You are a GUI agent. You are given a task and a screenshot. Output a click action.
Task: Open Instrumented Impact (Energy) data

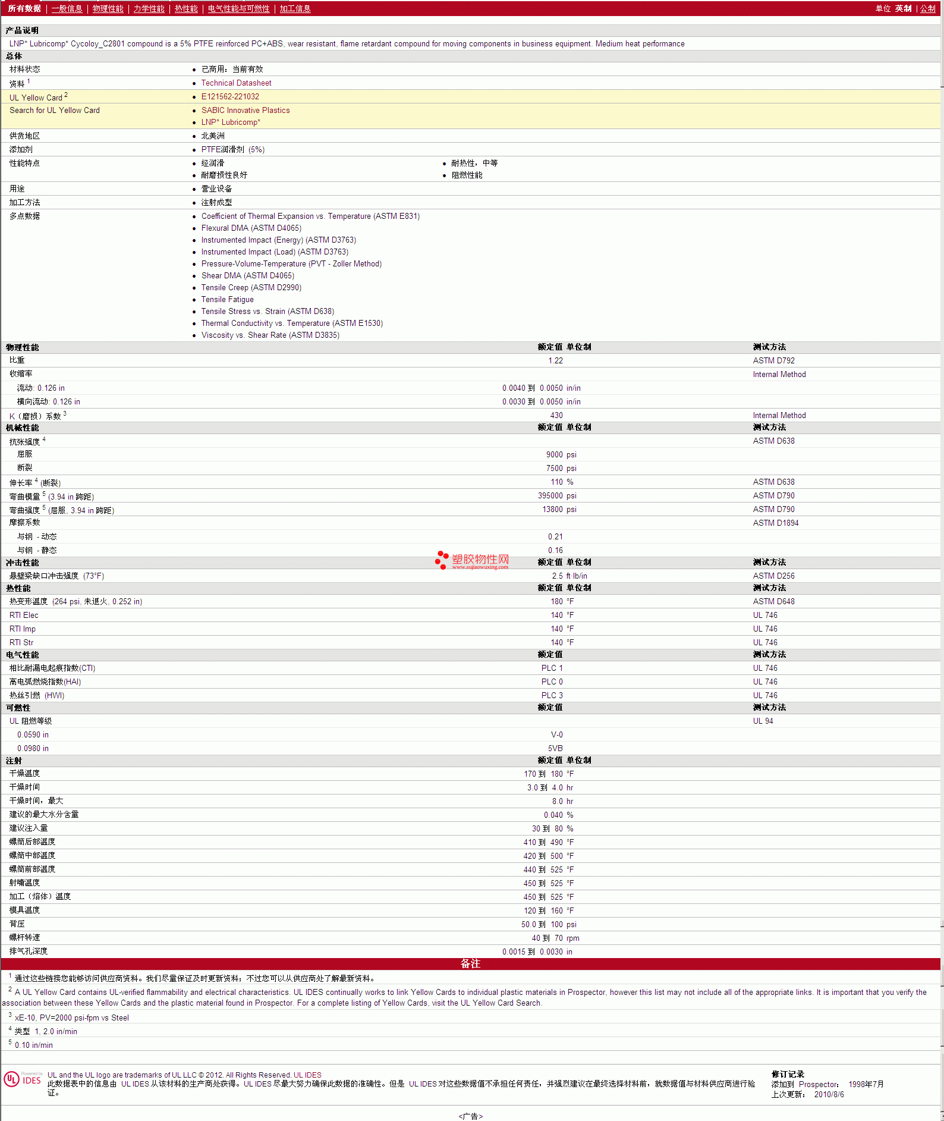click(x=279, y=240)
